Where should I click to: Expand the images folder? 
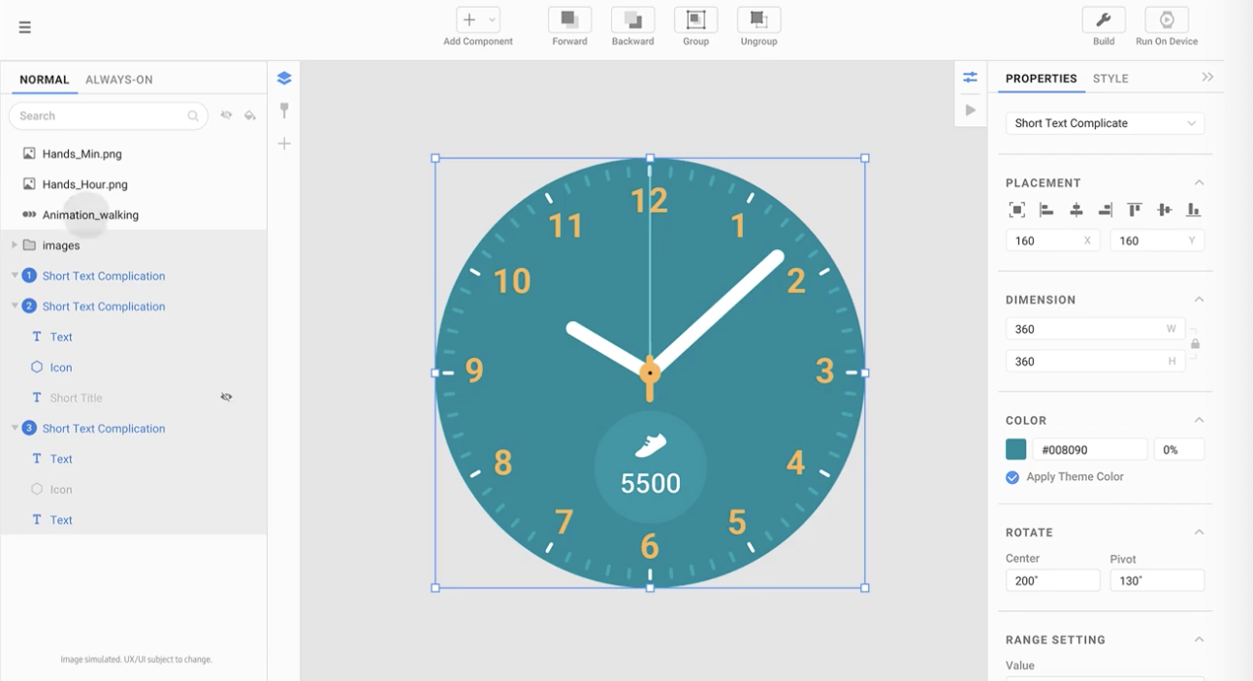[15, 245]
